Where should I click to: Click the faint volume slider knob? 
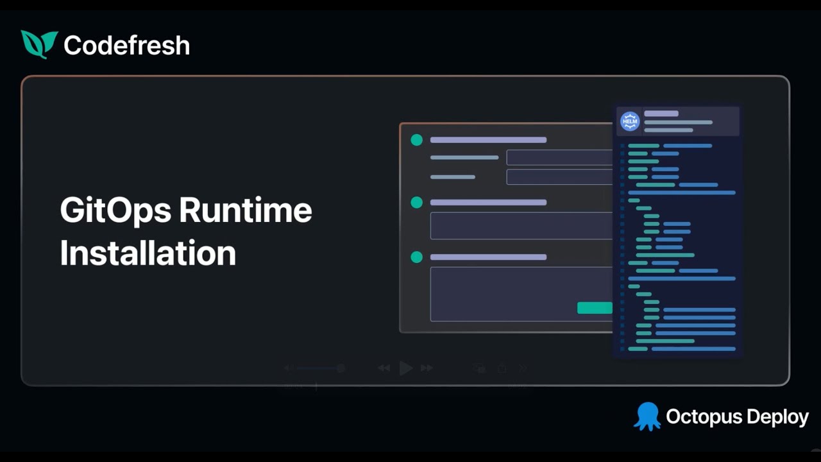(x=341, y=368)
